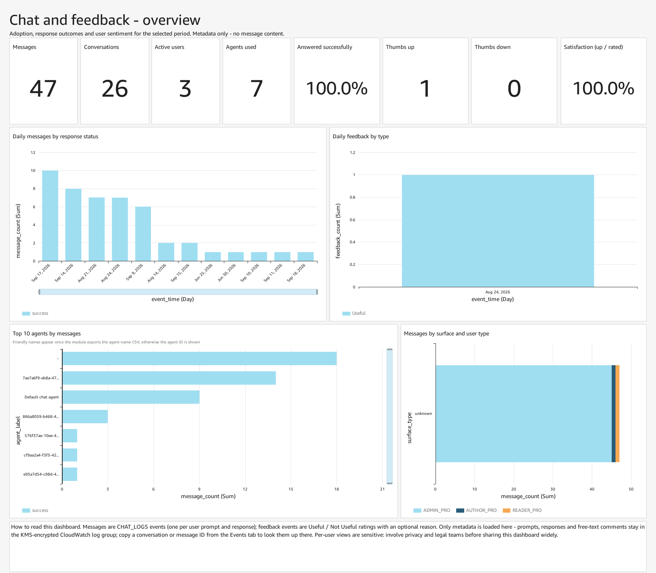This screenshot has height=573, width=656.
Task: Click the Satisfaction (up / rated) 100.0% value
Action: coord(603,89)
